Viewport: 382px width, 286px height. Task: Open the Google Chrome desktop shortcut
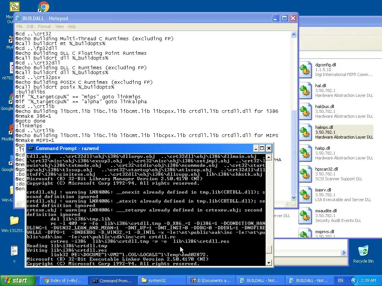pyautogui.click(x=43, y=7)
